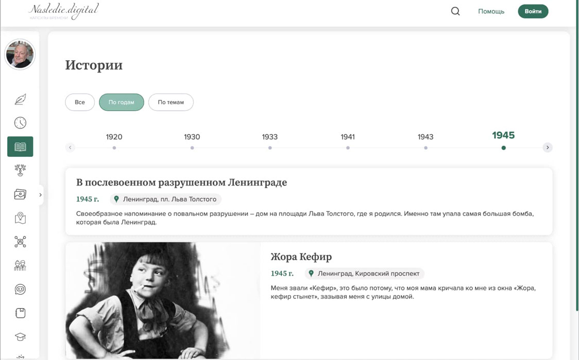
Task: Click the search magnifier icon
Action: (455, 11)
